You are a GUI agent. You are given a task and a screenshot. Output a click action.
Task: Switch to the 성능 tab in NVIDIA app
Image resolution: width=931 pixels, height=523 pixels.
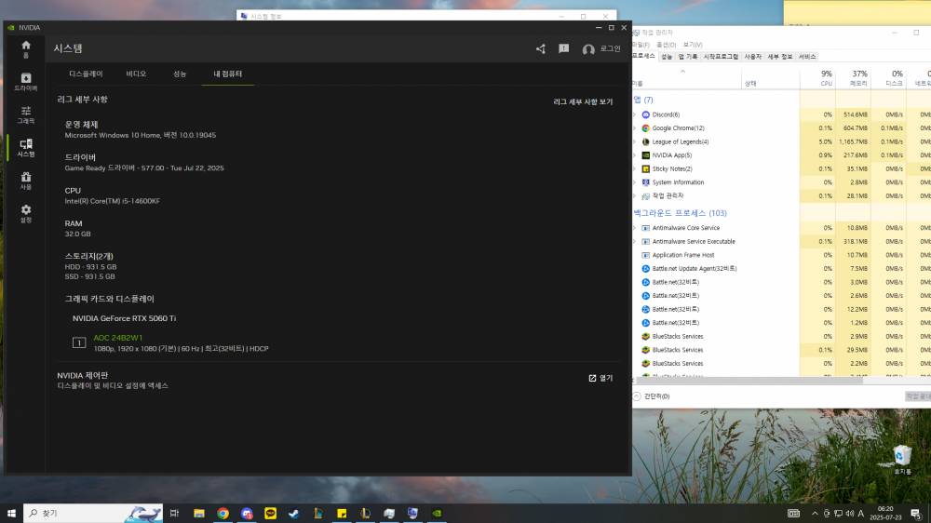(x=180, y=74)
